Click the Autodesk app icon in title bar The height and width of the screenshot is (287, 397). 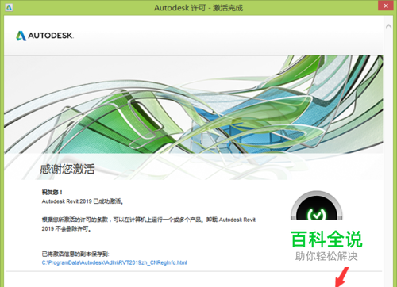9,7
